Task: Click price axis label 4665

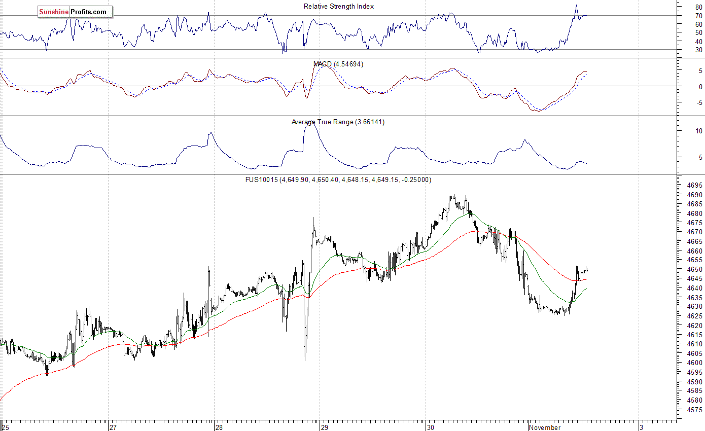Action: point(695,242)
